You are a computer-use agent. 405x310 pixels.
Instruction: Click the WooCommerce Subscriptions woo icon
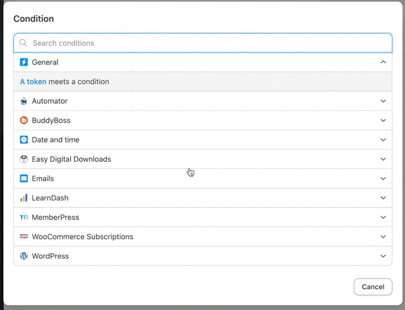click(x=24, y=237)
